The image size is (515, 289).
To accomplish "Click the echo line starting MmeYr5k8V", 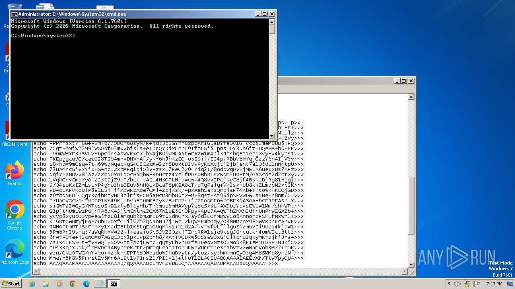I will [x=169, y=258].
